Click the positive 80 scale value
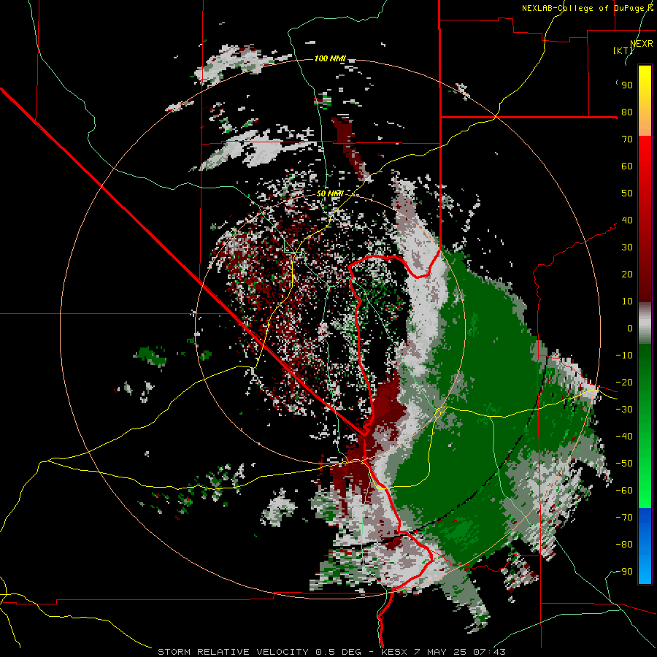 (627, 112)
